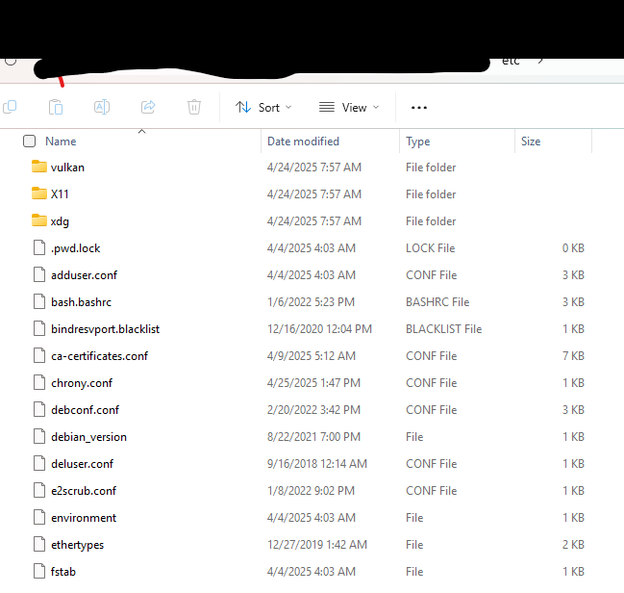Click the 2 KB size cell
624x593 pixels.
click(573, 545)
